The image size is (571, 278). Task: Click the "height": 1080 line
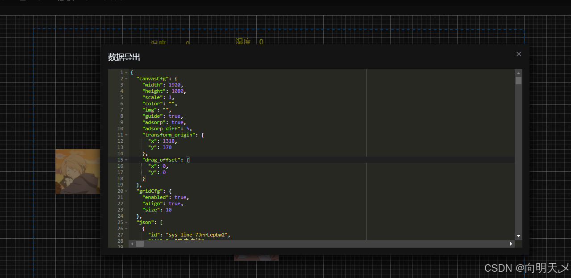(164, 91)
